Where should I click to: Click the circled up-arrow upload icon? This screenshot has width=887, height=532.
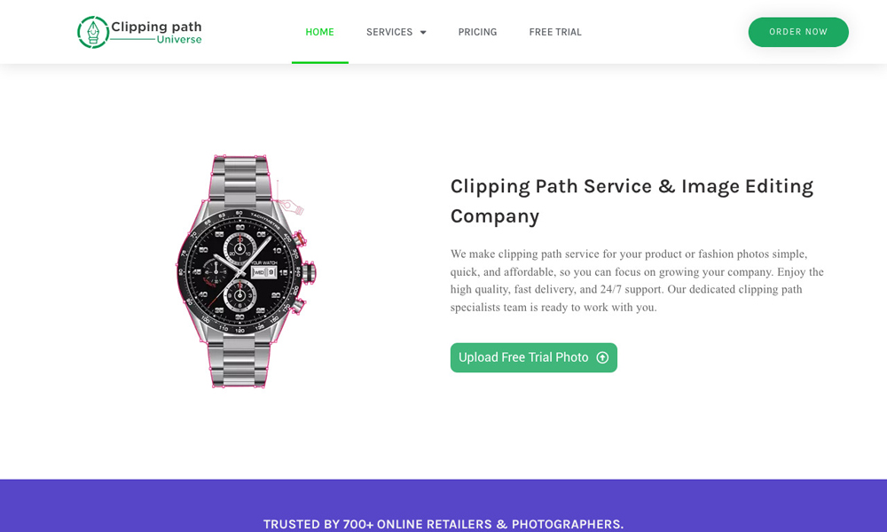(x=602, y=357)
